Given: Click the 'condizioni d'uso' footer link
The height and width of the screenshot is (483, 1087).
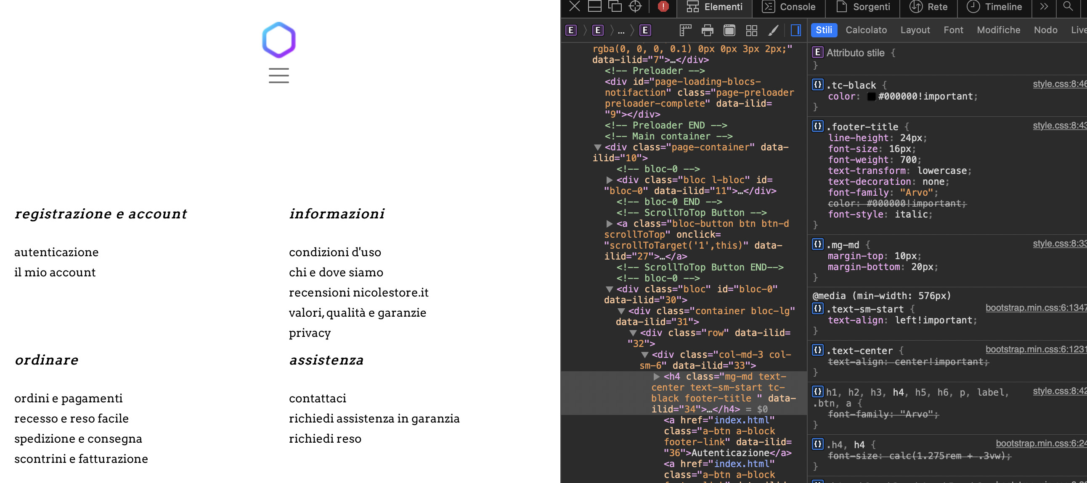Looking at the screenshot, I should (334, 252).
